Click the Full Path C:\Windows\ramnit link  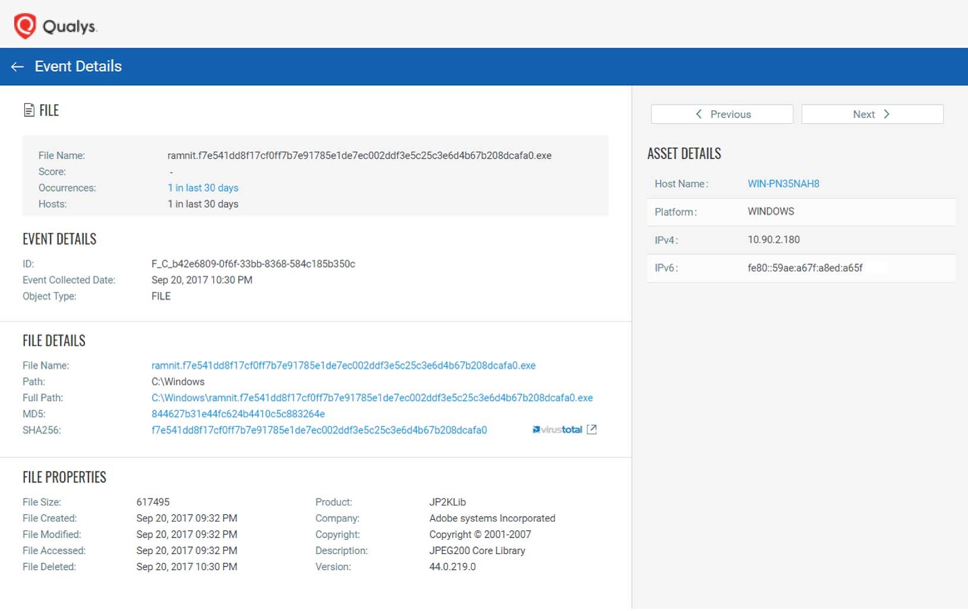(372, 398)
